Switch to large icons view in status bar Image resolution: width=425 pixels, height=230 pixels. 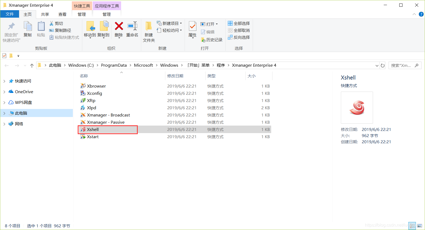pos(420,226)
